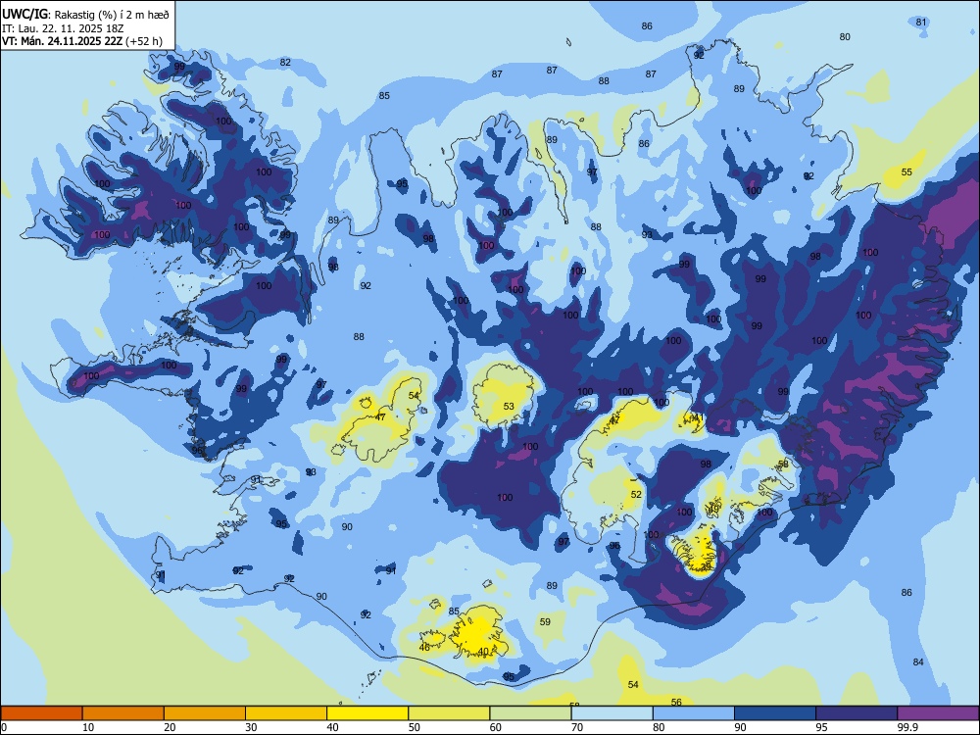980x735 pixels.
Task: Click the legend tick label '99.9'
Action: coord(907,727)
